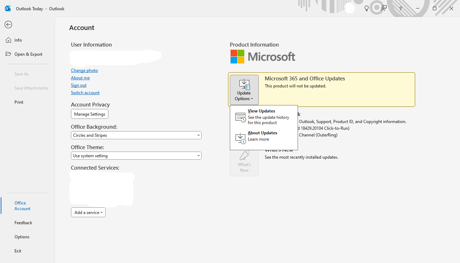
Task: Click 'Microsoft 365 and Office Updates' heading
Action: click(x=305, y=79)
